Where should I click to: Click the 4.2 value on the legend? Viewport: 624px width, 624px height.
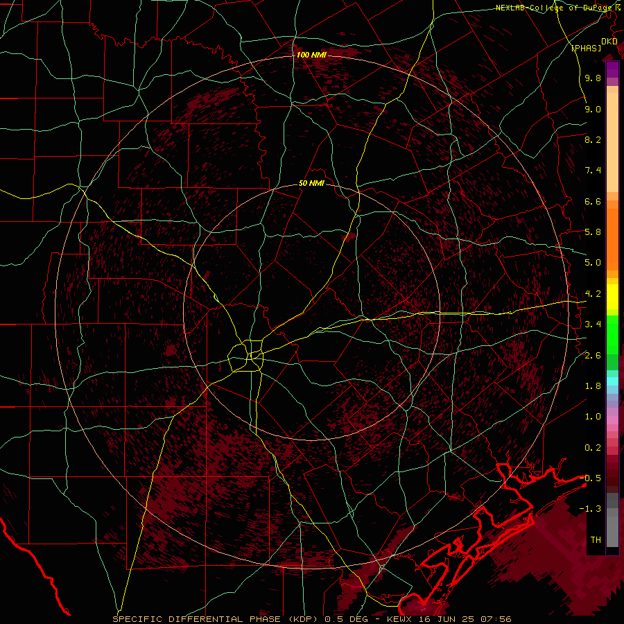pos(593,294)
